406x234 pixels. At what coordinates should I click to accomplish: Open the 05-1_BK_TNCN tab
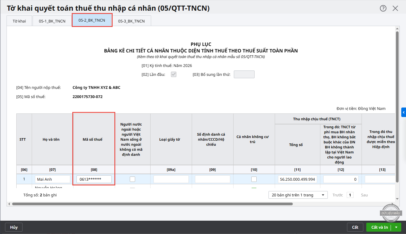(52, 21)
